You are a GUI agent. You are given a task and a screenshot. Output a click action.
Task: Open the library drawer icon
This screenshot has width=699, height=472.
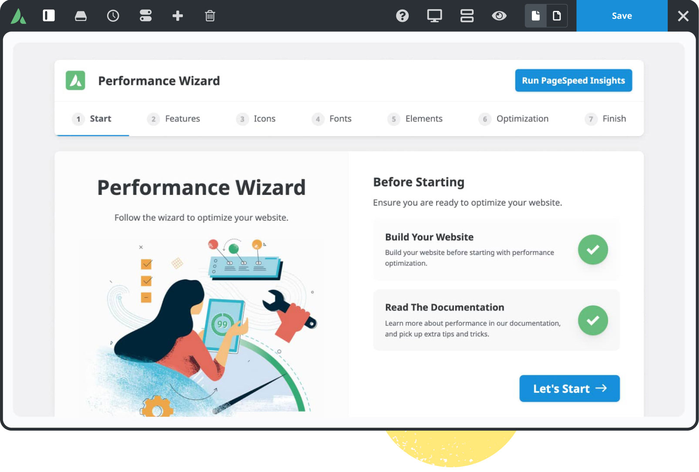(81, 16)
